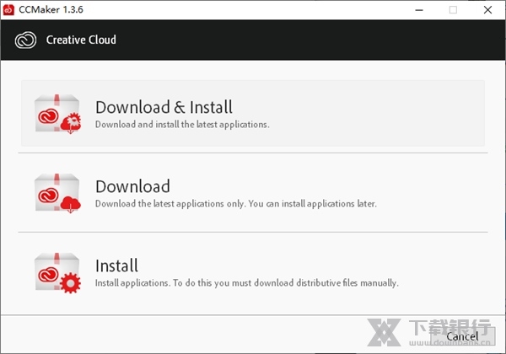Choose the "Download" option heading
This screenshot has width=506, height=354.
[x=132, y=186]
